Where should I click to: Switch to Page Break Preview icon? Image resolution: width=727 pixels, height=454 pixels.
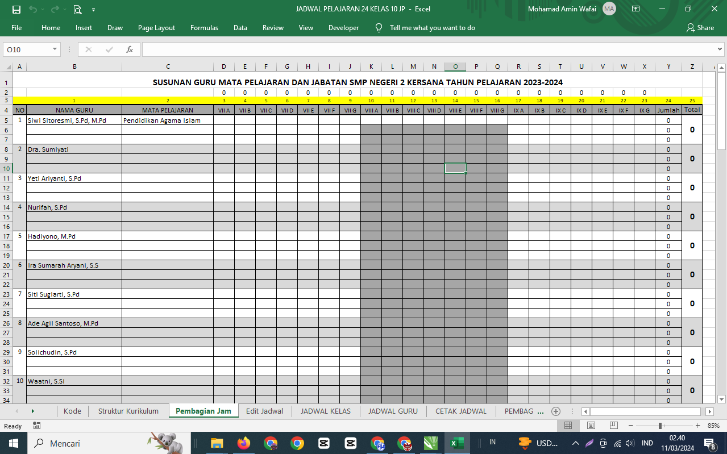point(613,426)
